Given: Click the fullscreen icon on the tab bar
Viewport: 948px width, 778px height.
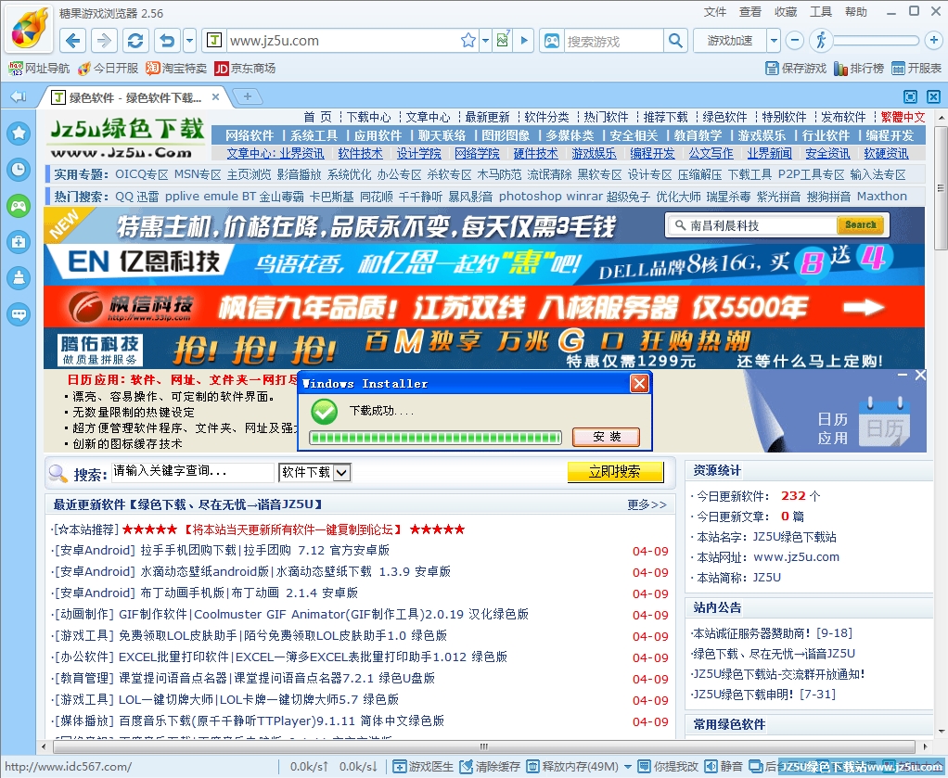Looking at the screenshot, I should (910, 96).
